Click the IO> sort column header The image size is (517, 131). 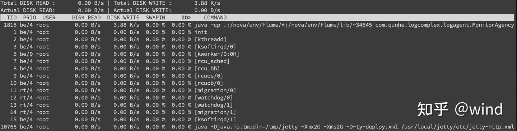186,17
